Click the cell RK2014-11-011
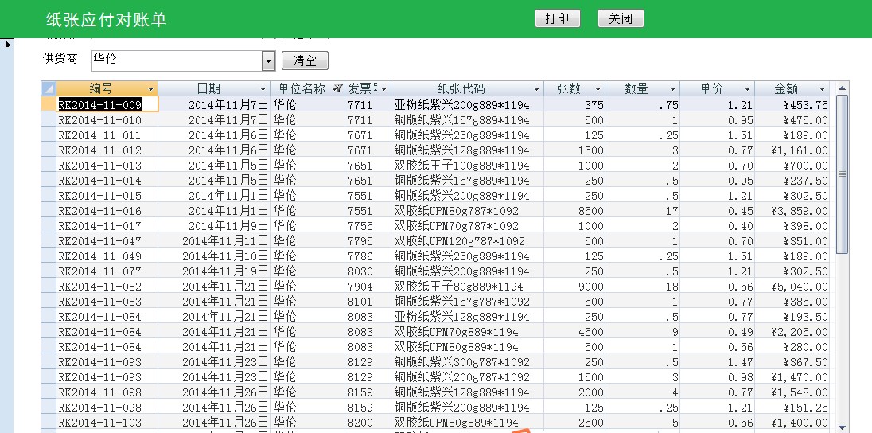 coord(107,135)
